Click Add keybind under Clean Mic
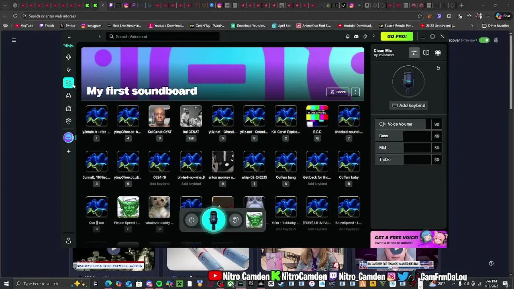 [408, 106]
